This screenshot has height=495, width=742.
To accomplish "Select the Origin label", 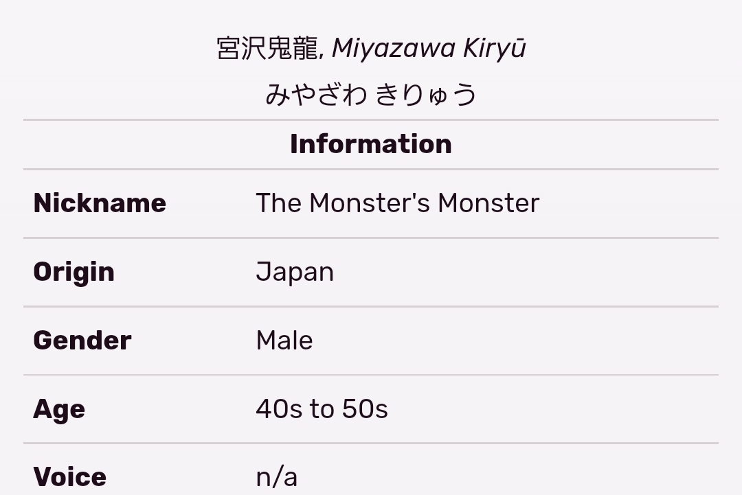I will tap(74, 273).
